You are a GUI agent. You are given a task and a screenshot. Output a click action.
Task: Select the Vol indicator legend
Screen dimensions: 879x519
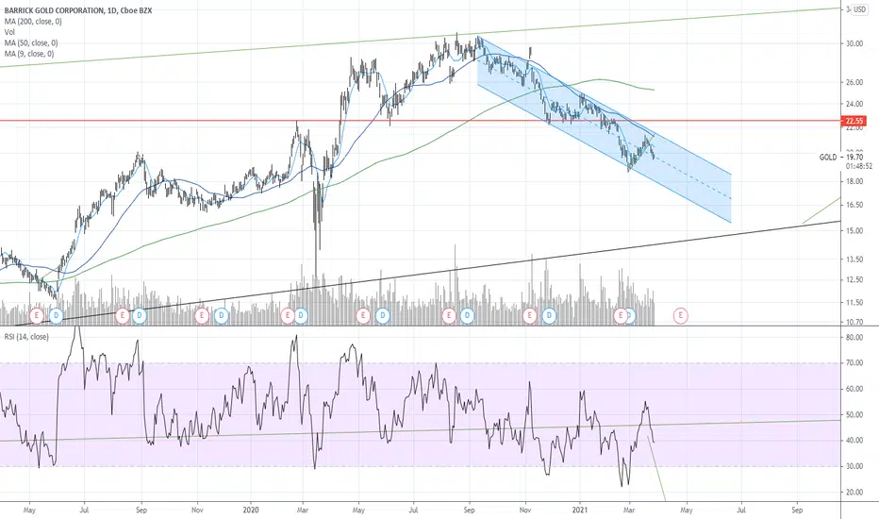coord(9,32)
